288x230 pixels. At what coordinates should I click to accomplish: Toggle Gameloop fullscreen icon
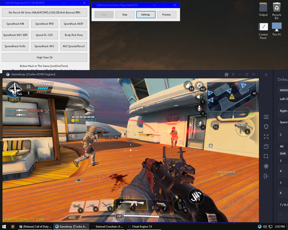pos(266,137)
